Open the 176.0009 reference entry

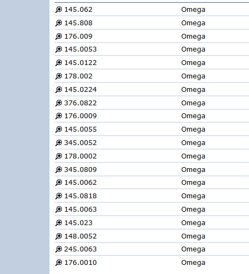[x=81, y=116]
